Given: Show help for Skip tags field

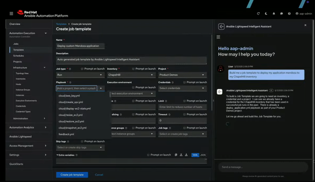Looking at the screenshot, I should pyautogui.click(x=68, y=141).
